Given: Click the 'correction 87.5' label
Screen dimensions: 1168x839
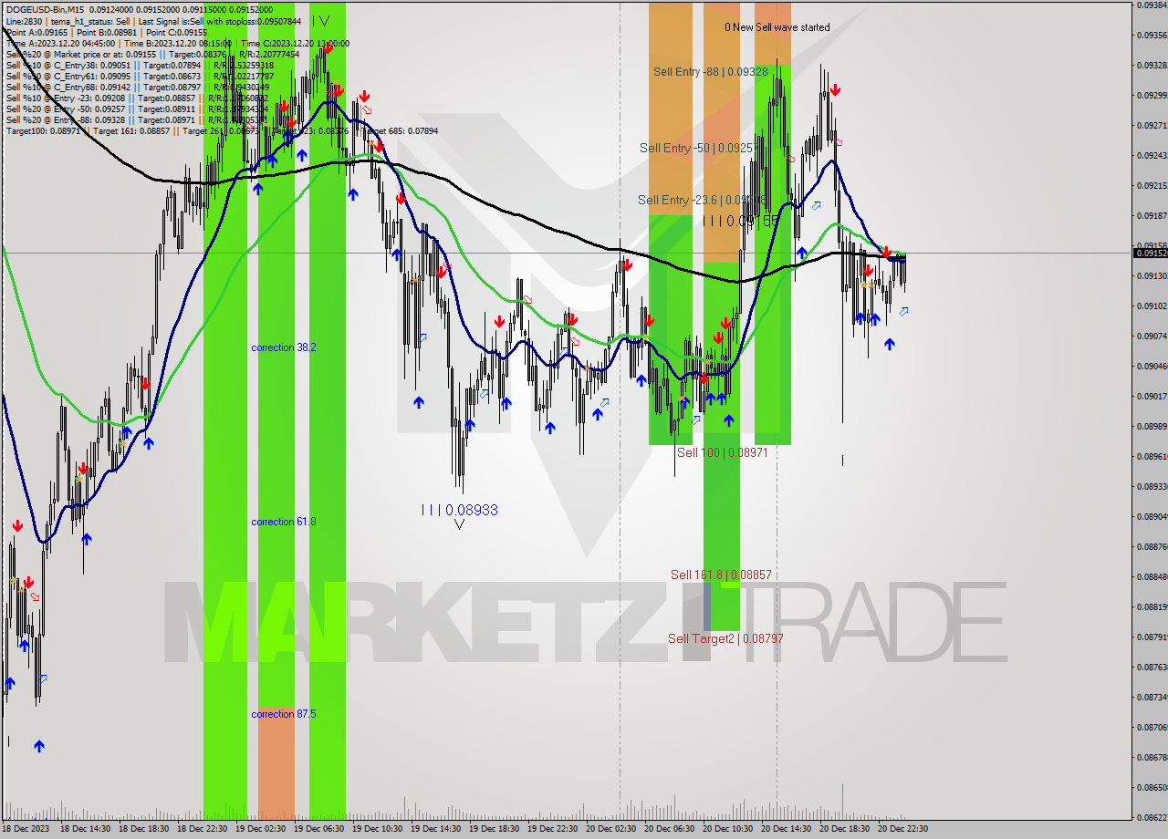Looking at the screenshot, I should tap(284, 714).
